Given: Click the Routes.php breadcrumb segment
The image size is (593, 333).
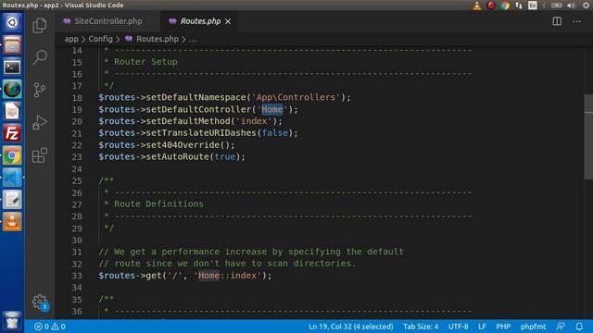Looking at the screenshot, I should click(157, 39).
